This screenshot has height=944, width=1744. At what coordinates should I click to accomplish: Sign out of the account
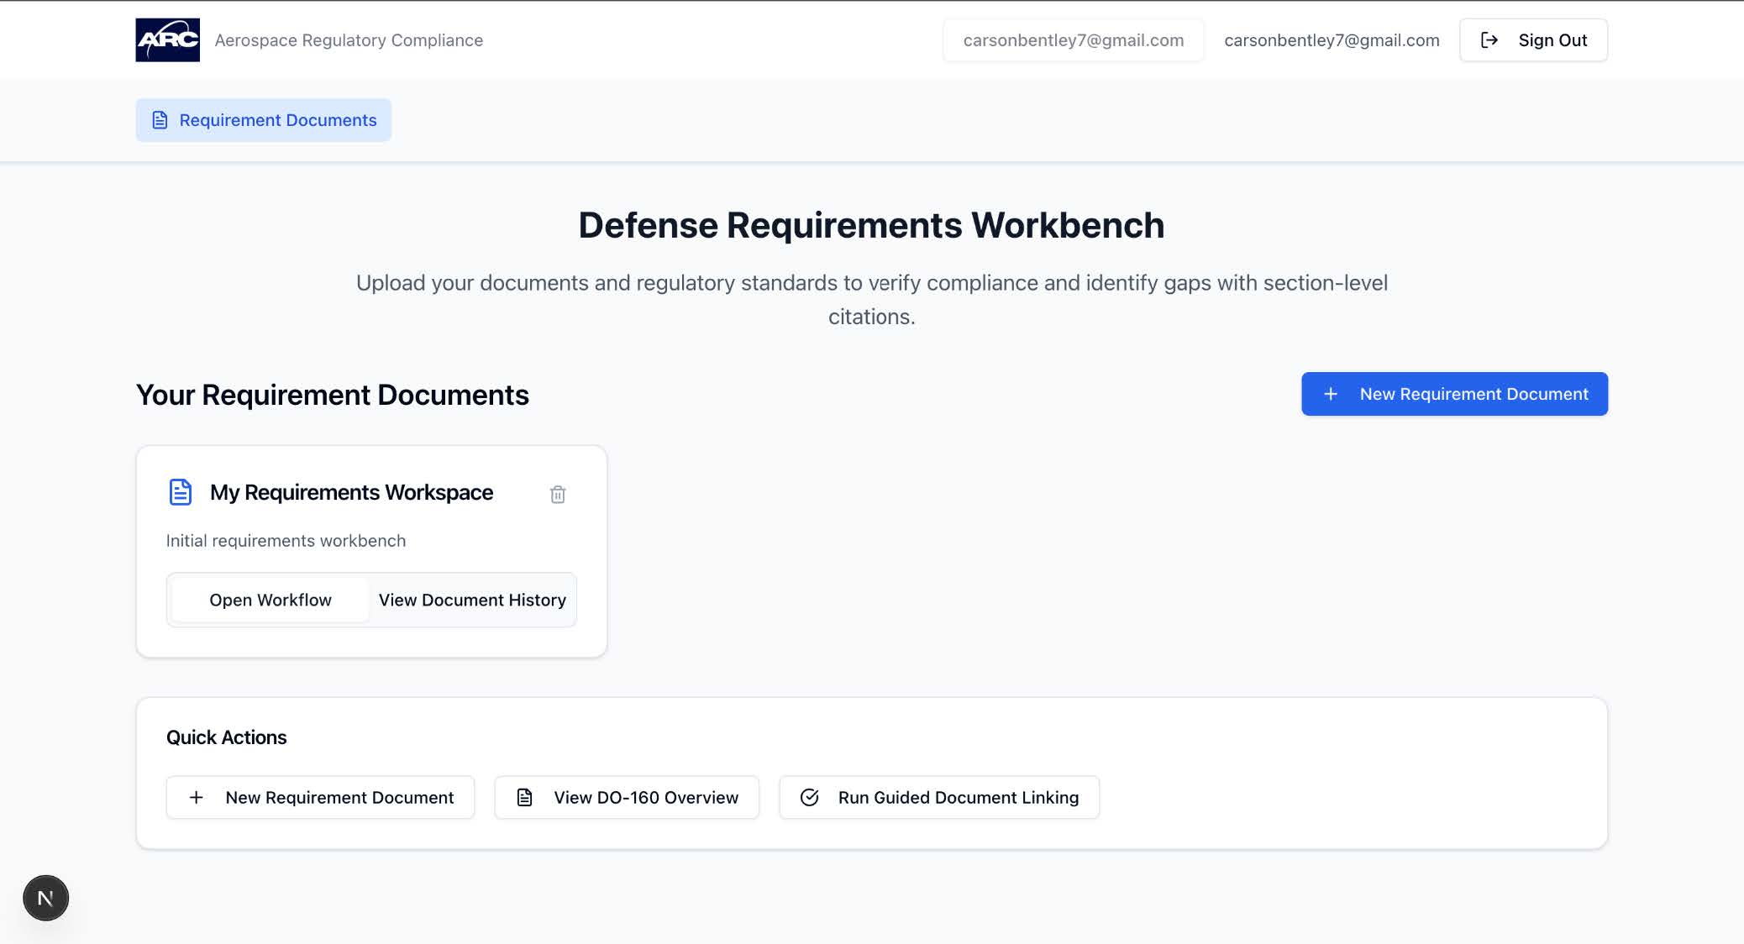pyautogui.click(x=1533, y=39)
